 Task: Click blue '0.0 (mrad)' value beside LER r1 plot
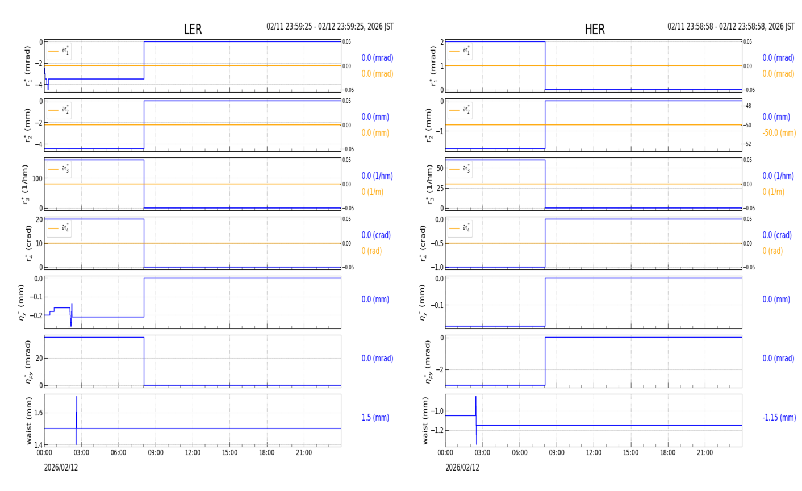tap(377, 58)
